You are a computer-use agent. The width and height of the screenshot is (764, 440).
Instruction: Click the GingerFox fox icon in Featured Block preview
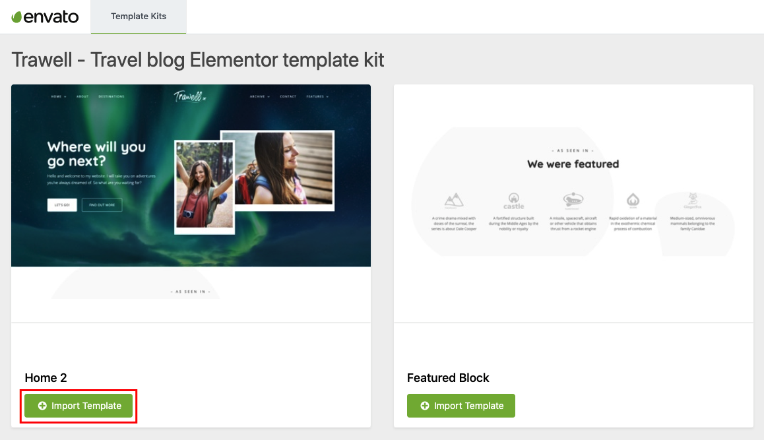point(693,198)
